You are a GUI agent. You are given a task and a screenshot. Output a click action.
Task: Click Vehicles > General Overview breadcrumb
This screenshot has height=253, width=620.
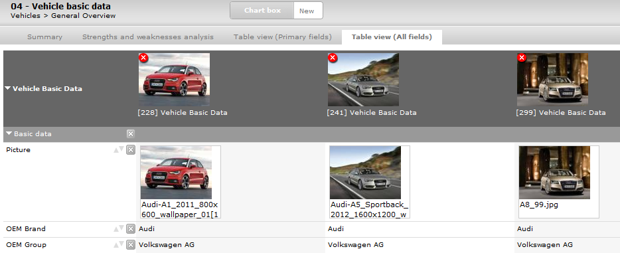(x=63, y=16)
